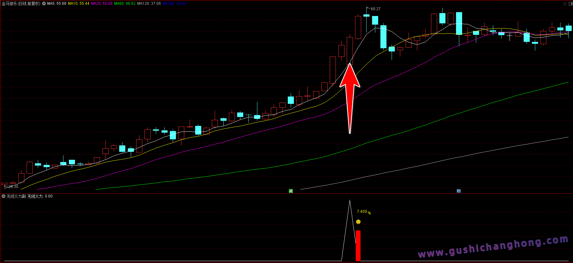The width and height of the screenshot is (573, 263).
Task: Click the 7.409% value label
Action: point(363,212)
